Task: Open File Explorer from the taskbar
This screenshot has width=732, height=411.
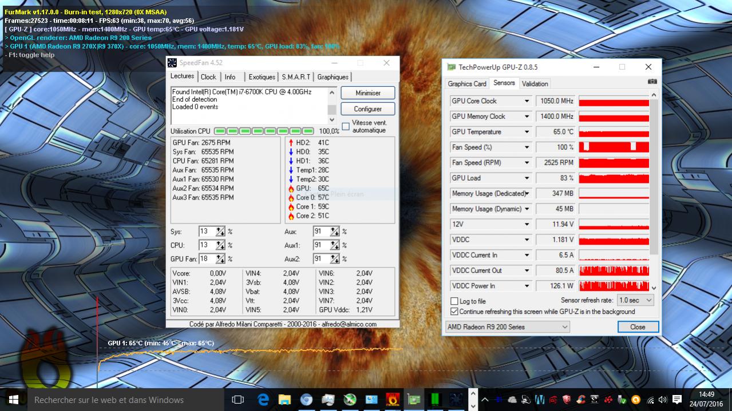Action: (284, 400)
